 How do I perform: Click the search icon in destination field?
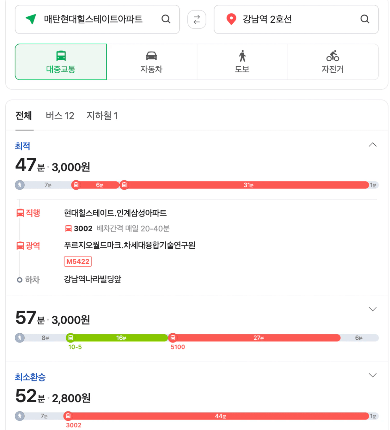[x=364, y=19]
